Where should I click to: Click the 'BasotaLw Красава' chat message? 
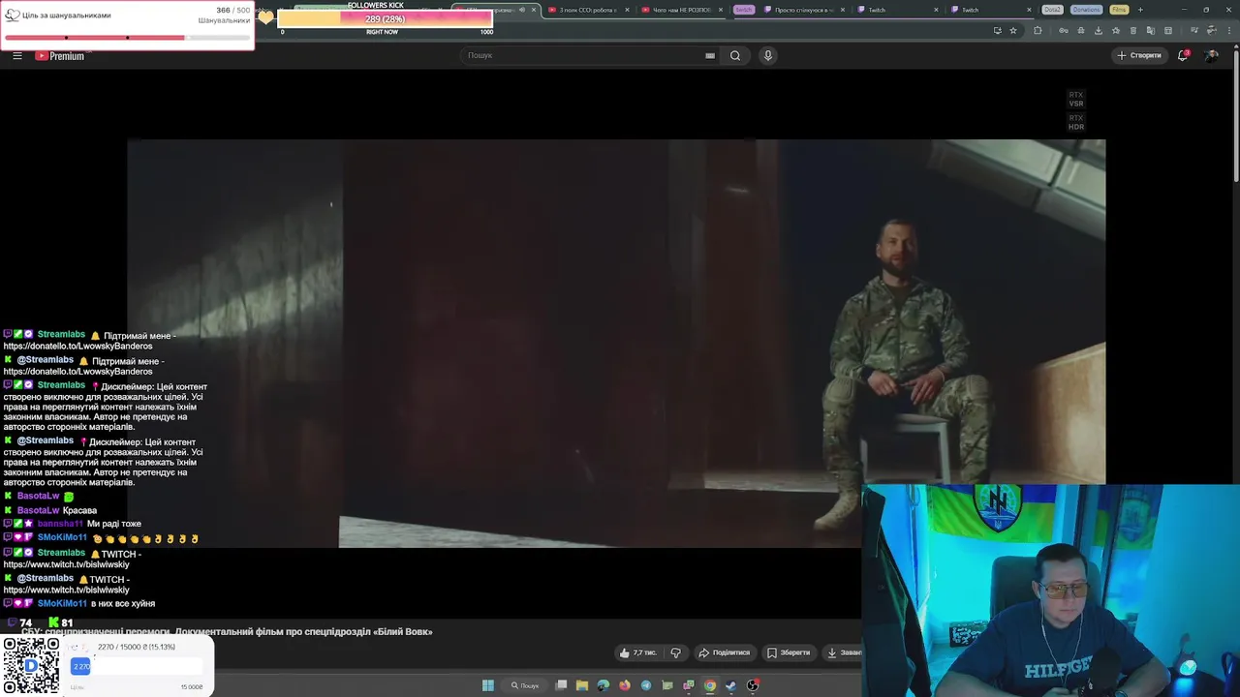[56, 510]
